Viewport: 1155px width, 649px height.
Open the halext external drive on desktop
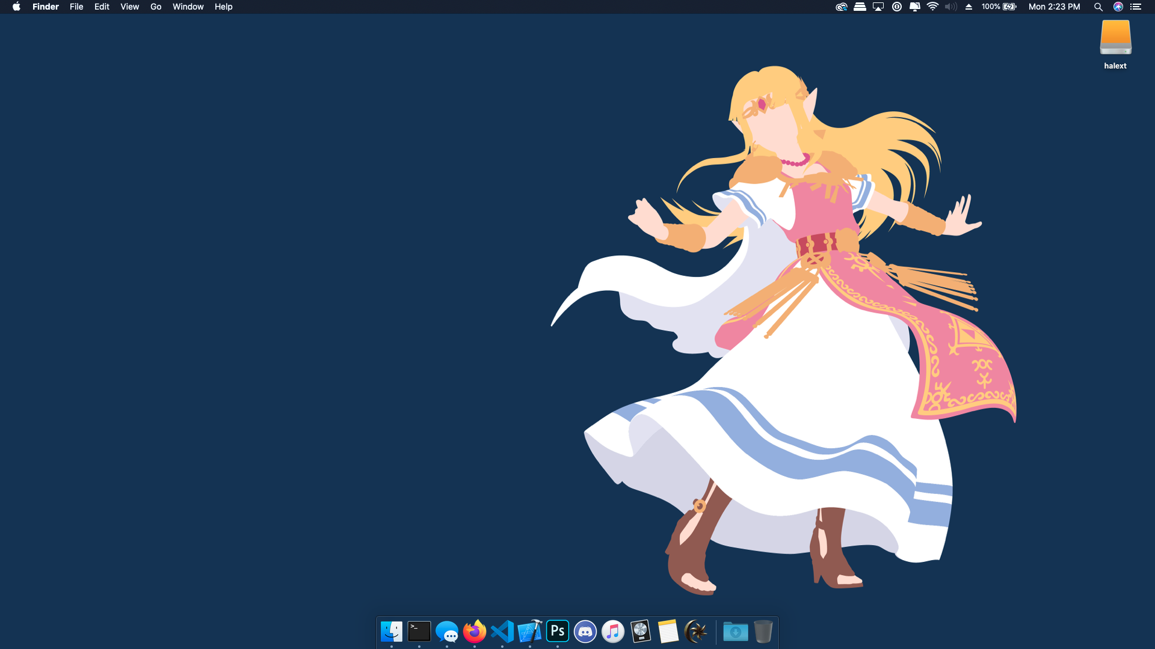[1115, 44]
